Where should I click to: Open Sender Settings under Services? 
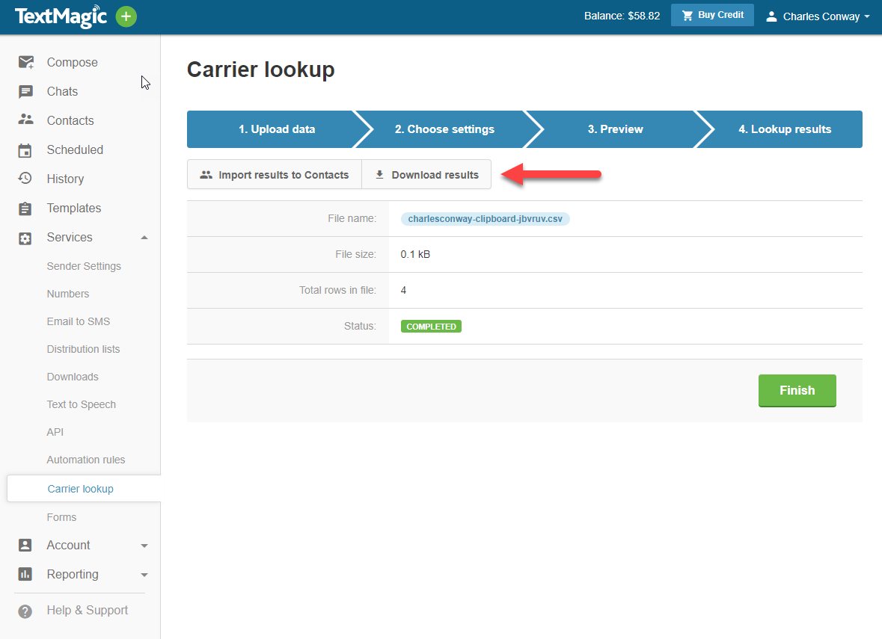tap(84, 266)
